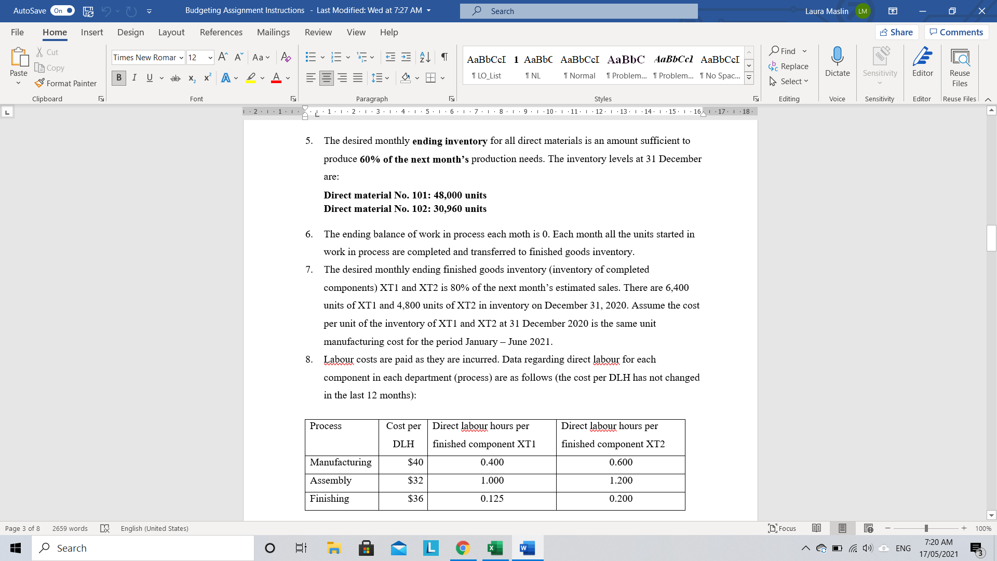Launch the Excel app from the taskbar
The width and height of the screenshot is (997, 561).
click(494, 547)
